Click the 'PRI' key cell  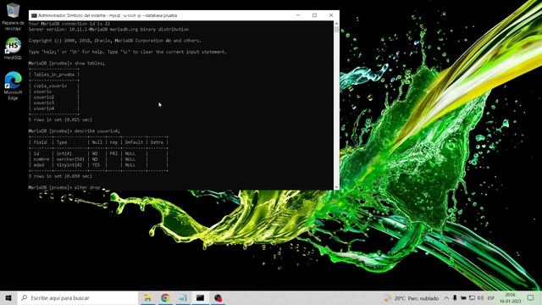click(113, 153)
